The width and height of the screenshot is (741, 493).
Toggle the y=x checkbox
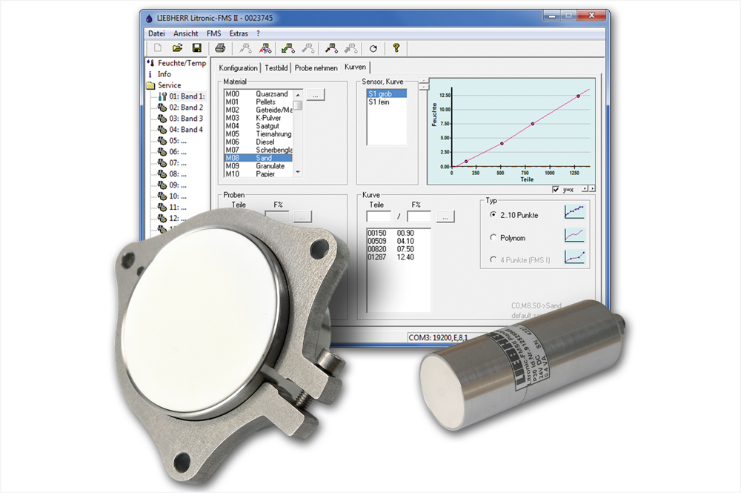pyautogui.click(x=556, y=189)
